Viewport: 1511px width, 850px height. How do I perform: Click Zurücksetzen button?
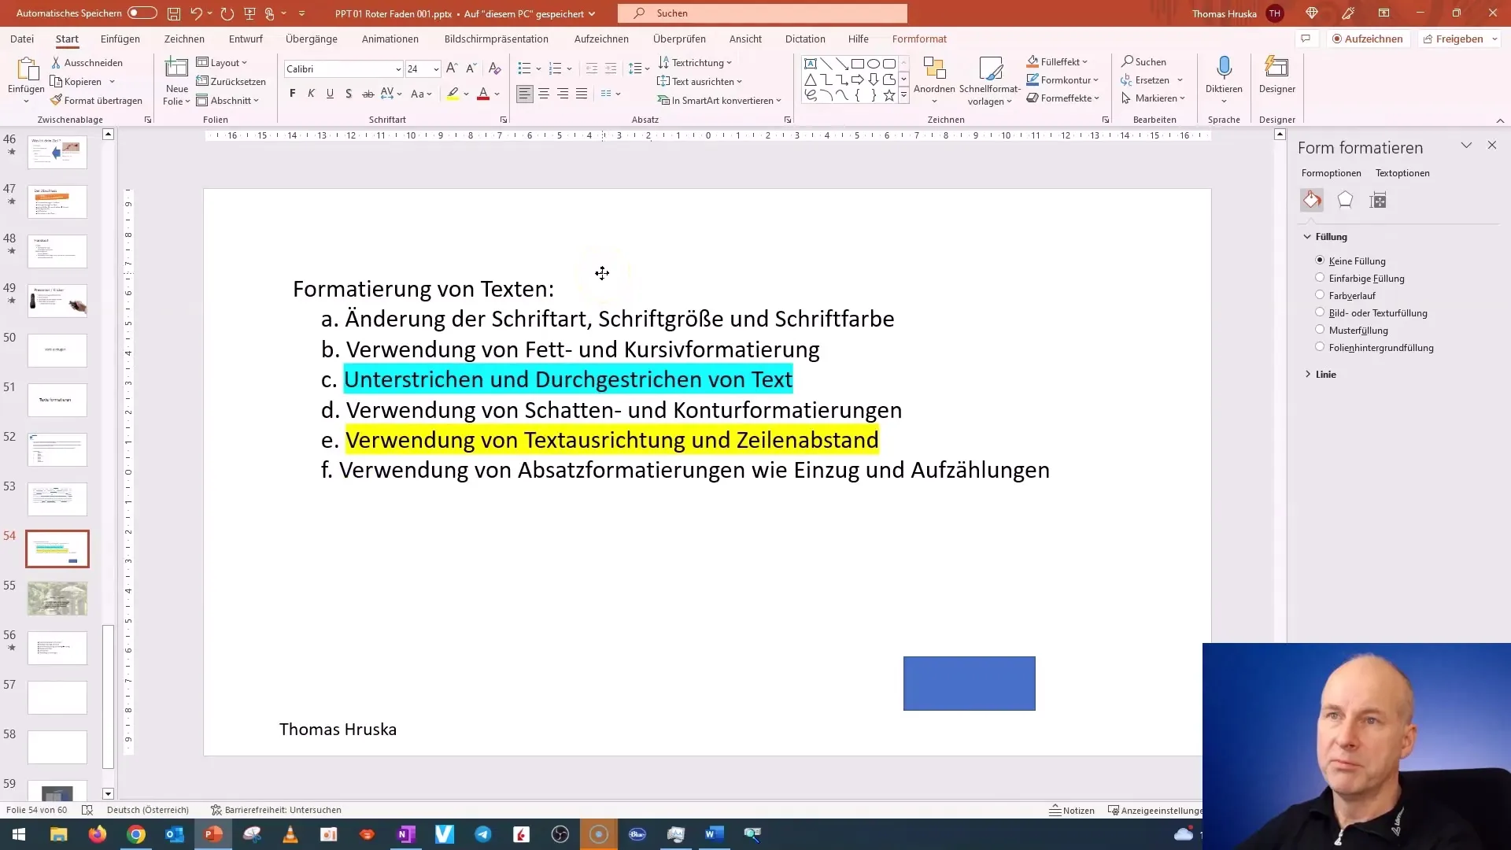click(x=231, y=81)
